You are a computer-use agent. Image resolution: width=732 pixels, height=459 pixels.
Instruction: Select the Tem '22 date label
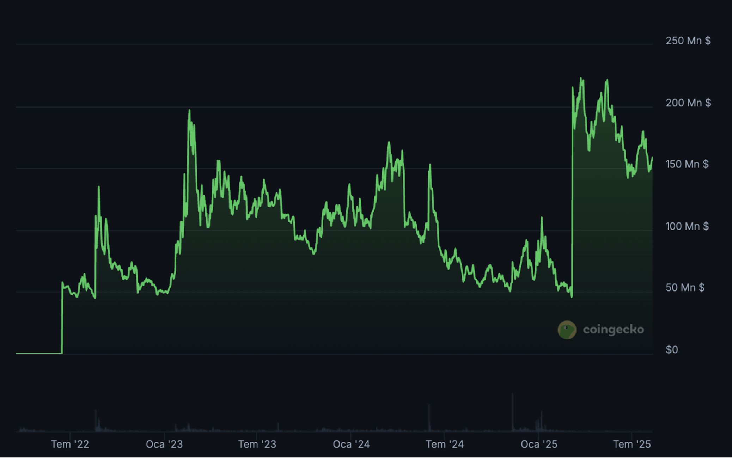tap(70, 444)
